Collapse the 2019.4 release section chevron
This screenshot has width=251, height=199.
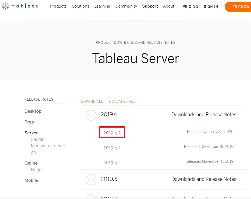pyautogui.click(x=91, y=115)
